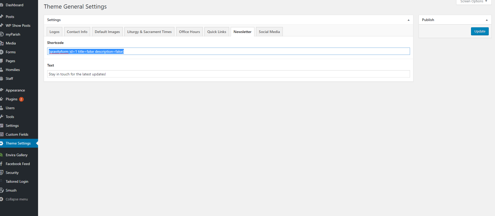
Task: Click the Security shield icon
Action: 2,173
